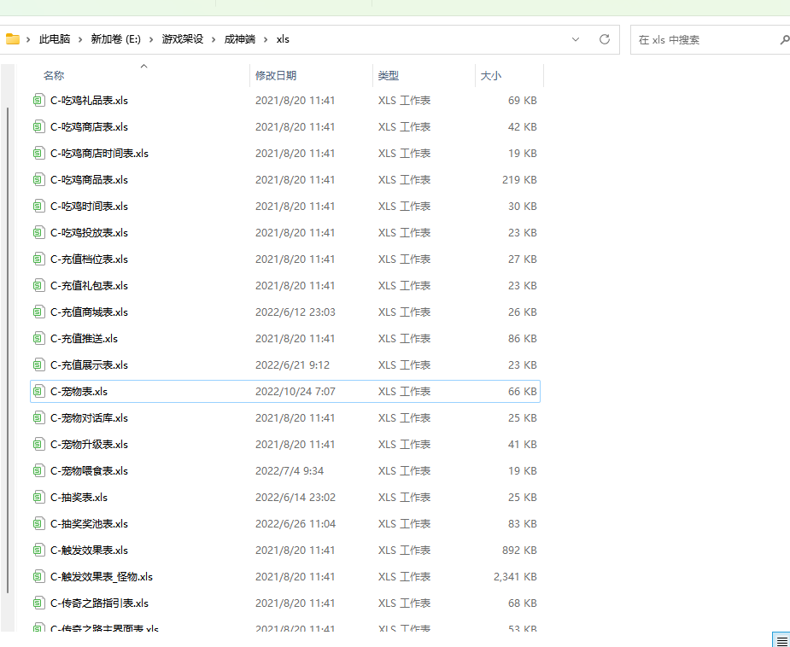Expand chevron after 此电脑 breadcrumb

click(80, 39)
